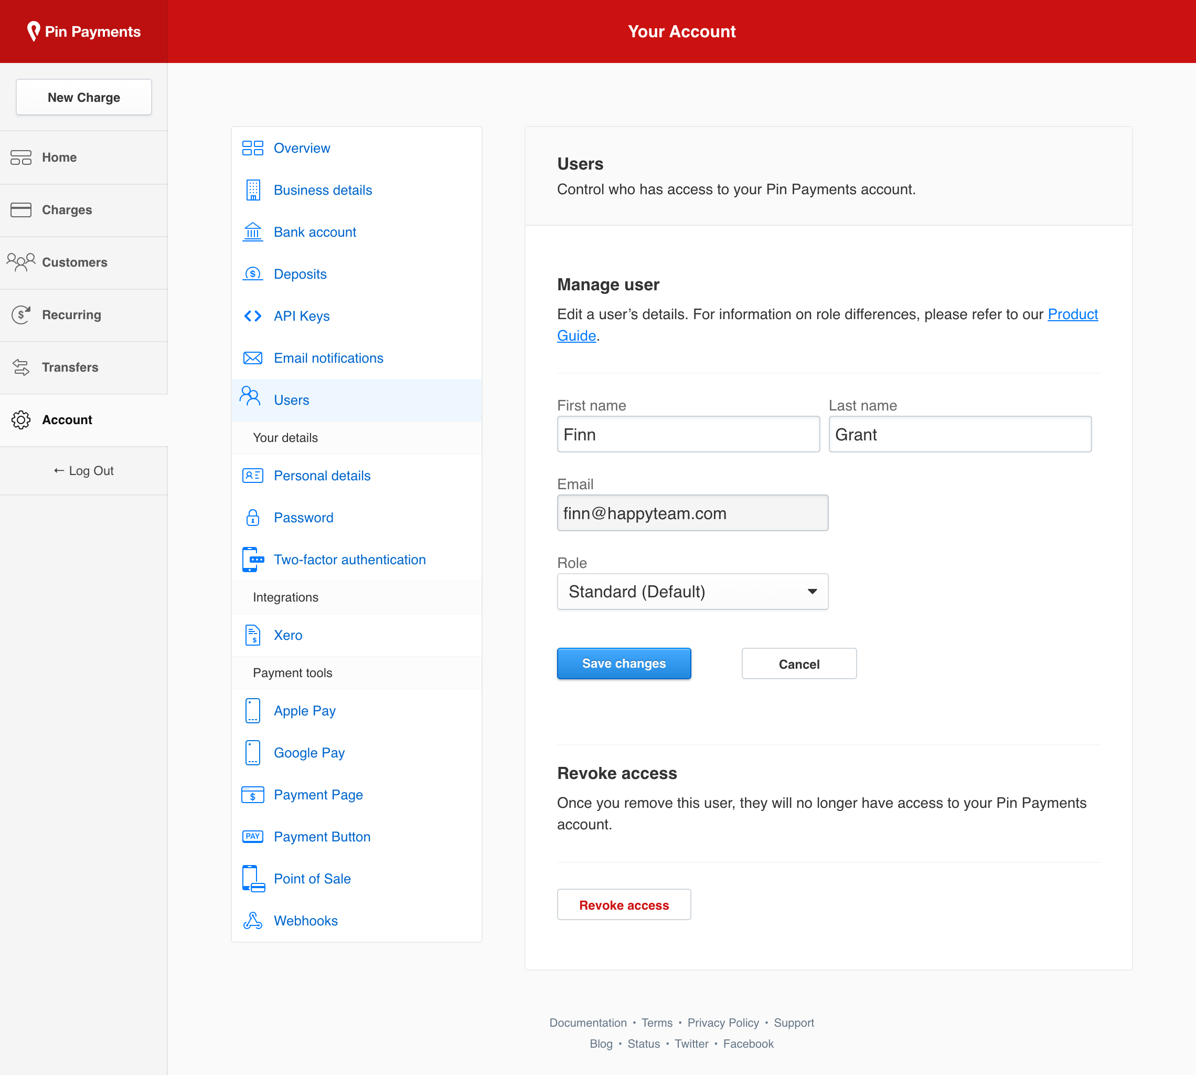Viewport: 1196px width, 1075px height.
Task: Select Account in sidebar
Action: [x=83, y=420]
